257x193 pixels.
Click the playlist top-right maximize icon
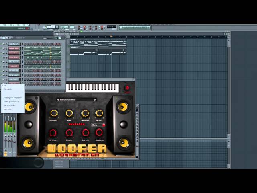tap(229, 34)
